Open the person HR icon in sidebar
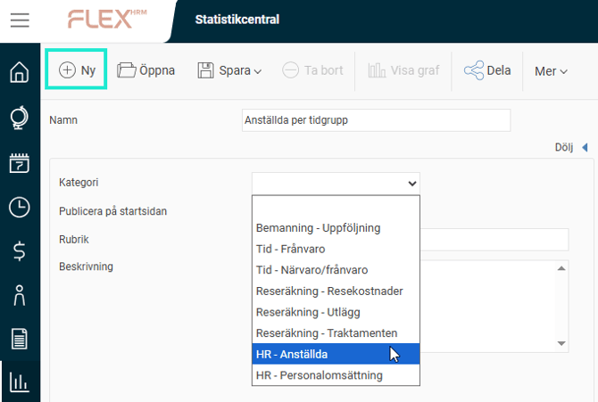The width and height of the screenshot is (598, 402). pos(19,295)
